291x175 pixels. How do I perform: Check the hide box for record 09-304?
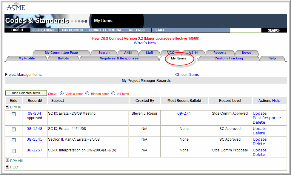tap(13, 114)
